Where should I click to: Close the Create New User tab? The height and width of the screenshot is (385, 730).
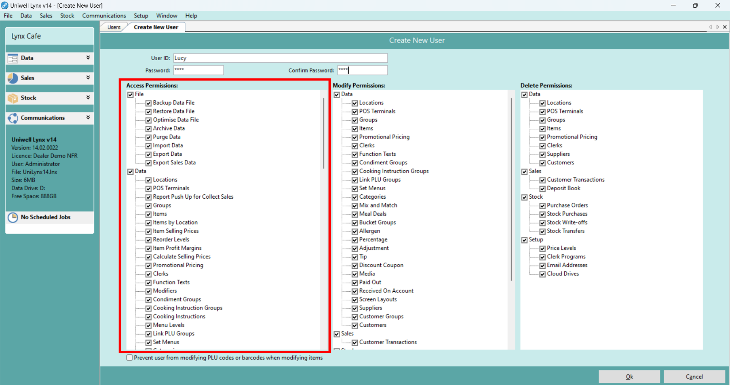(x=725, y=27)
